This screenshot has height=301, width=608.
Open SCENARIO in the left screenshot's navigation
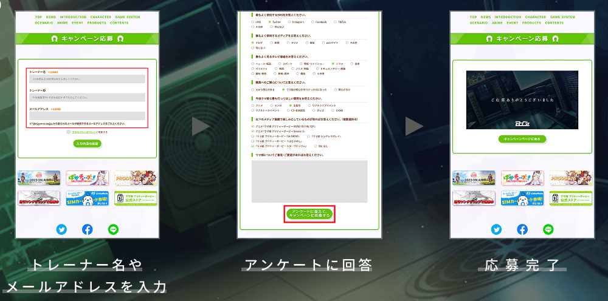click(44, 23)
